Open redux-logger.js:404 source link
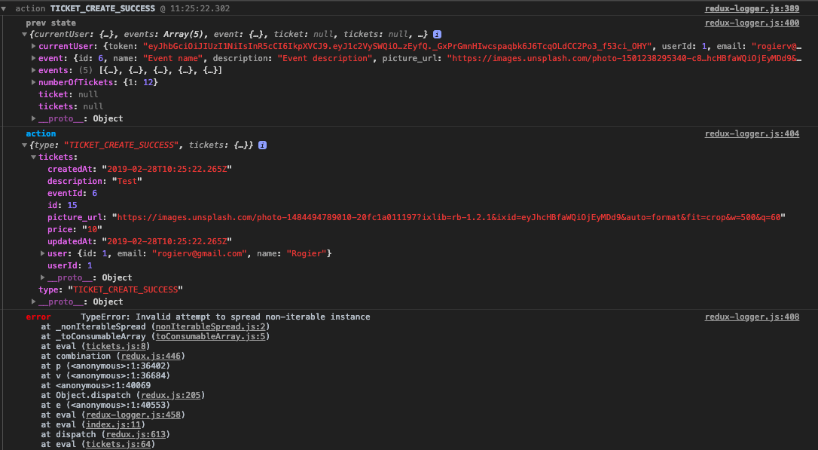The height and width of the screenshot is (450, 818). 752,133
